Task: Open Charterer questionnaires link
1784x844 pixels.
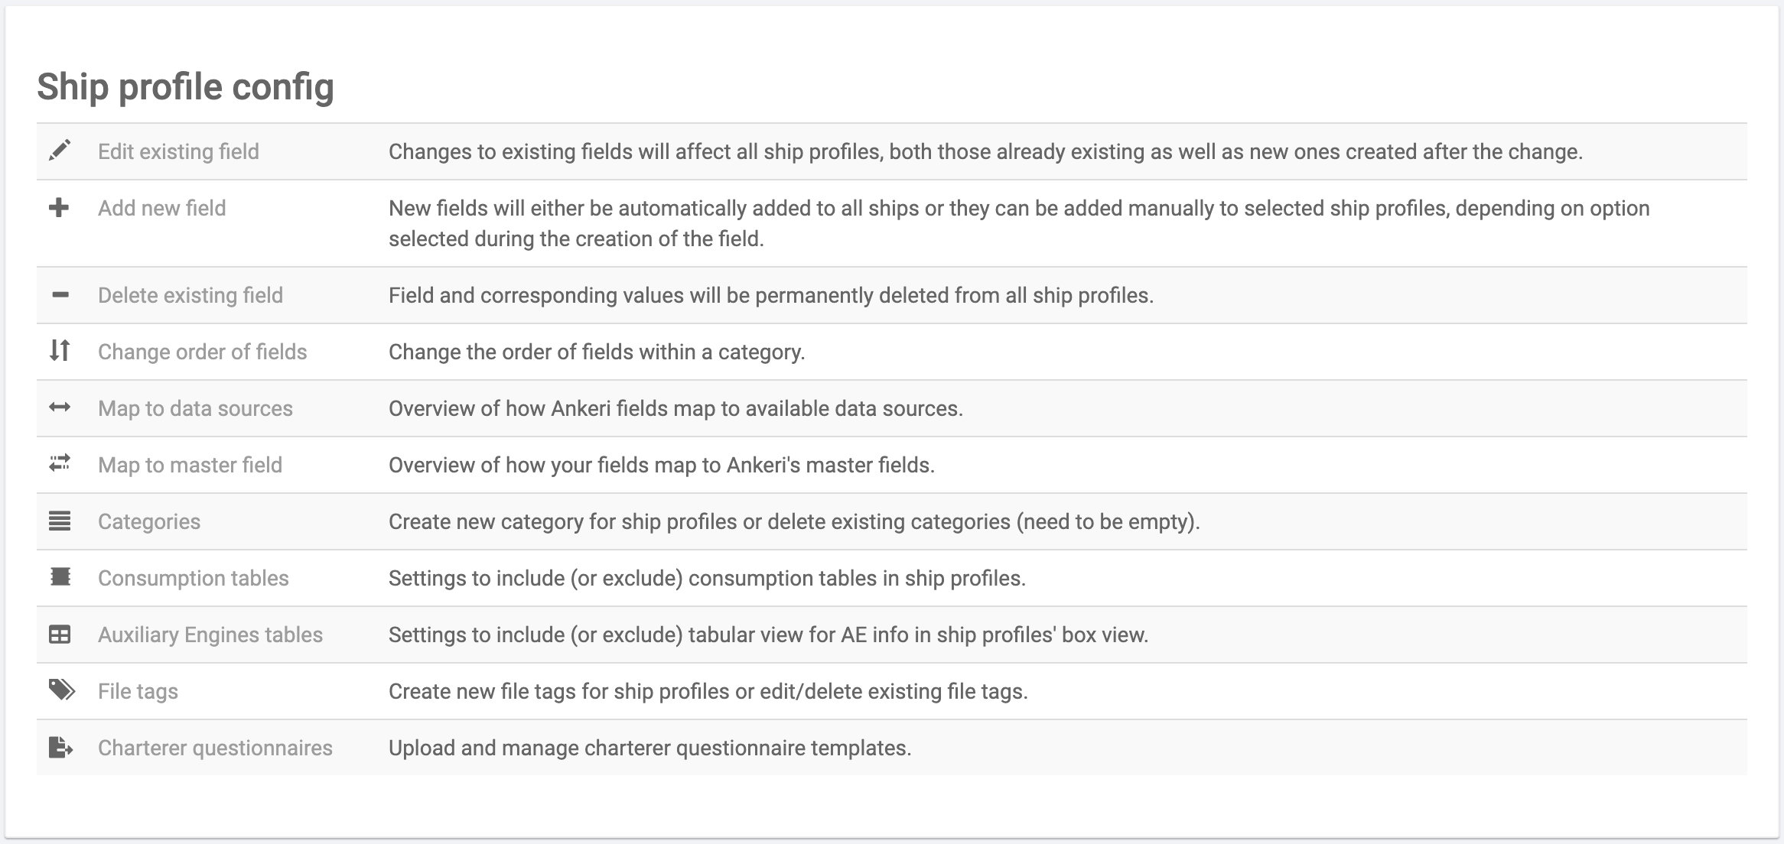Action: (215, 748)
